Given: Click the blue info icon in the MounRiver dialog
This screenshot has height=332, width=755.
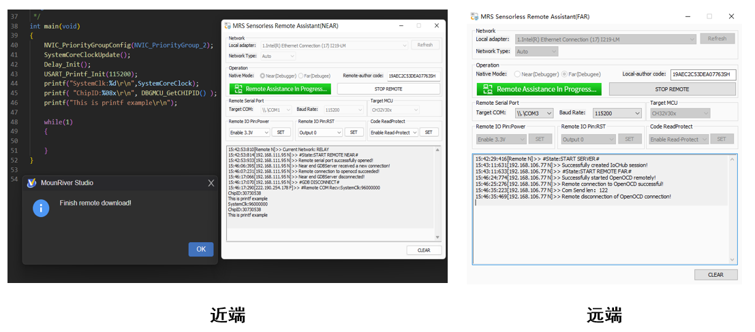Looking at the screenshot, I should tap(41, 208).
